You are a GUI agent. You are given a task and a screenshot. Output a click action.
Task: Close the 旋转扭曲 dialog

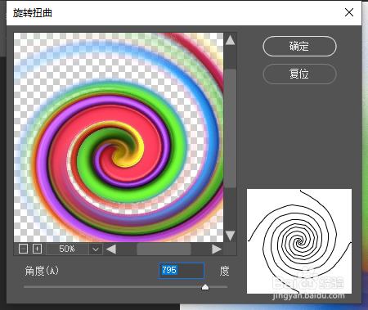tap(349, 12)
